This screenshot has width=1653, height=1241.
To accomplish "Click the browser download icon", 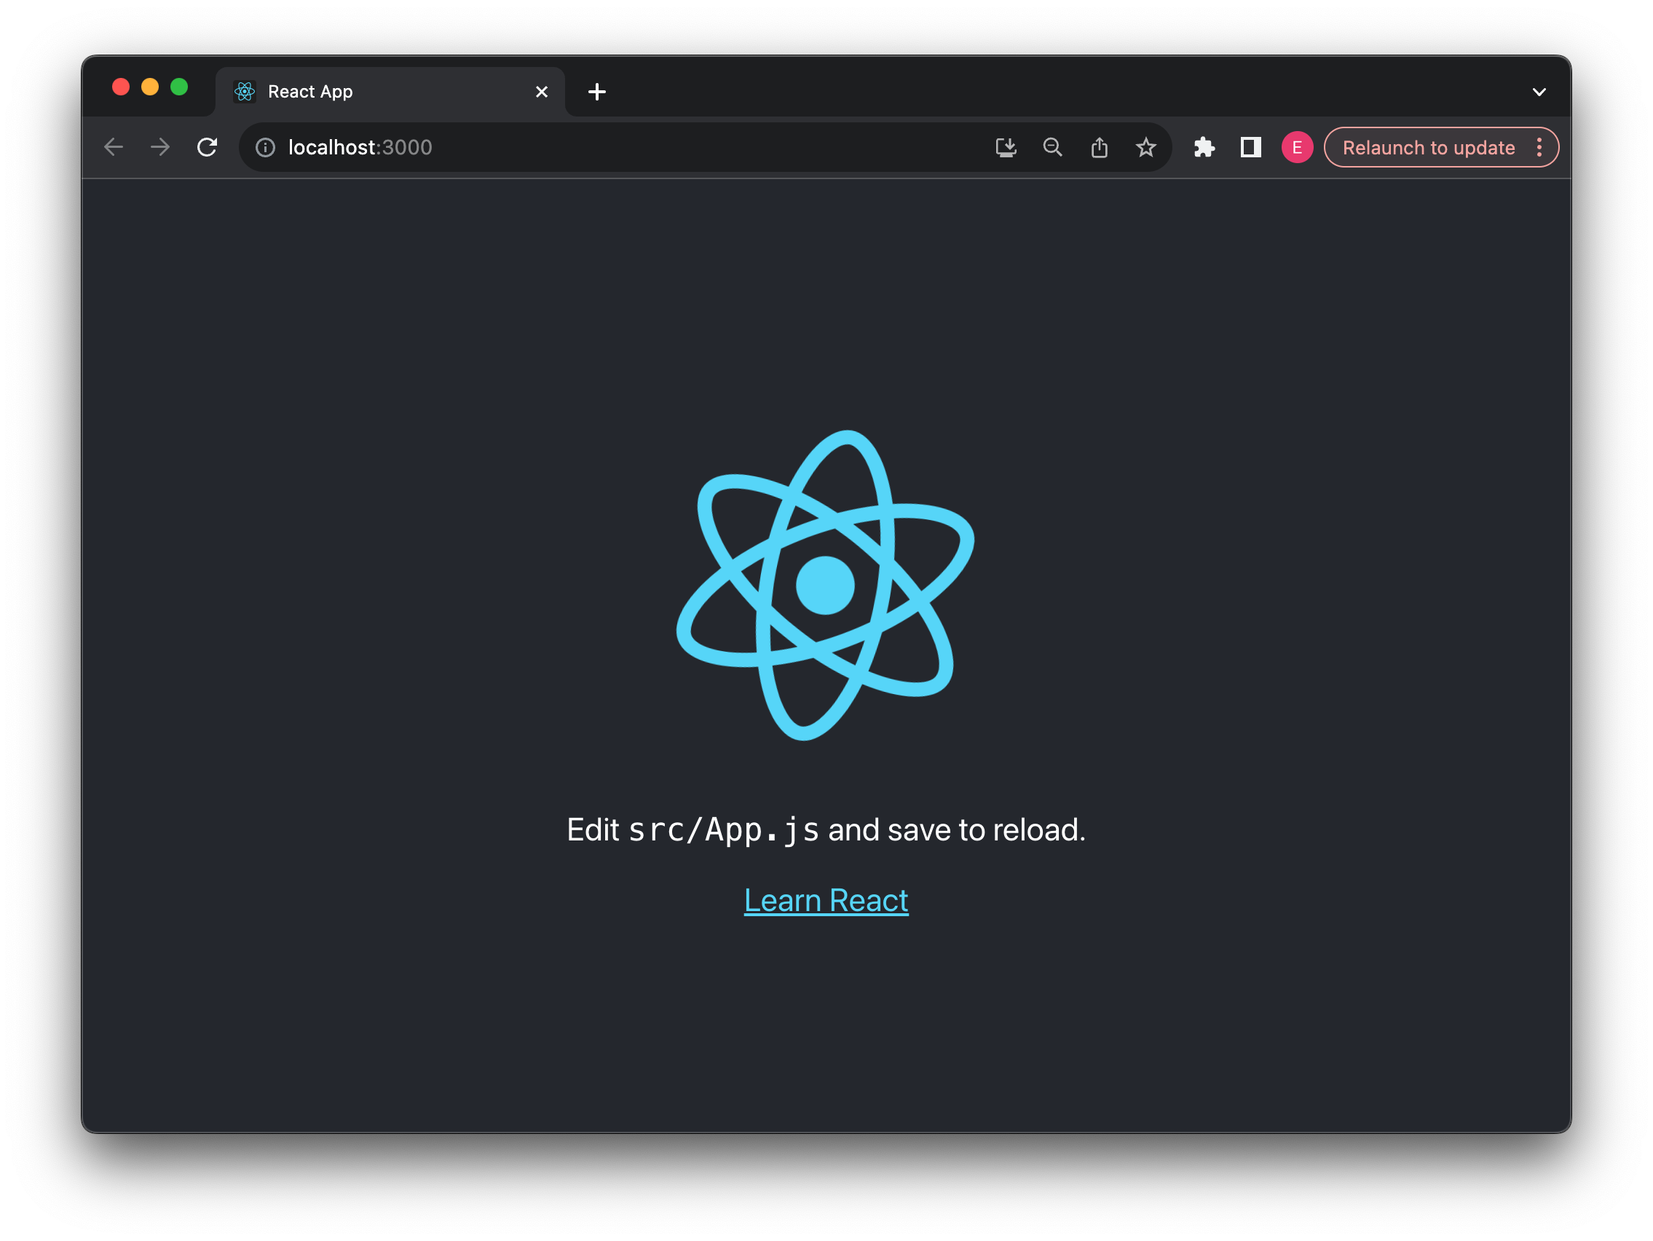I will pyautogui.click(x=1003, y=146).
